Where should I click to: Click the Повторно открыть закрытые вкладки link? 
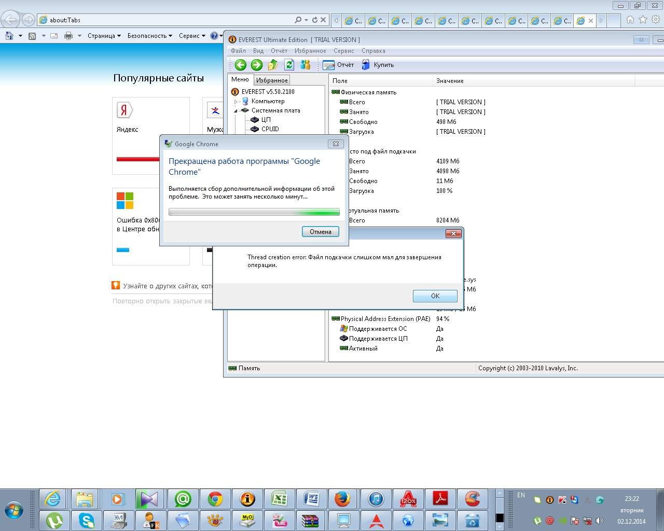click(x=162, y=301)
